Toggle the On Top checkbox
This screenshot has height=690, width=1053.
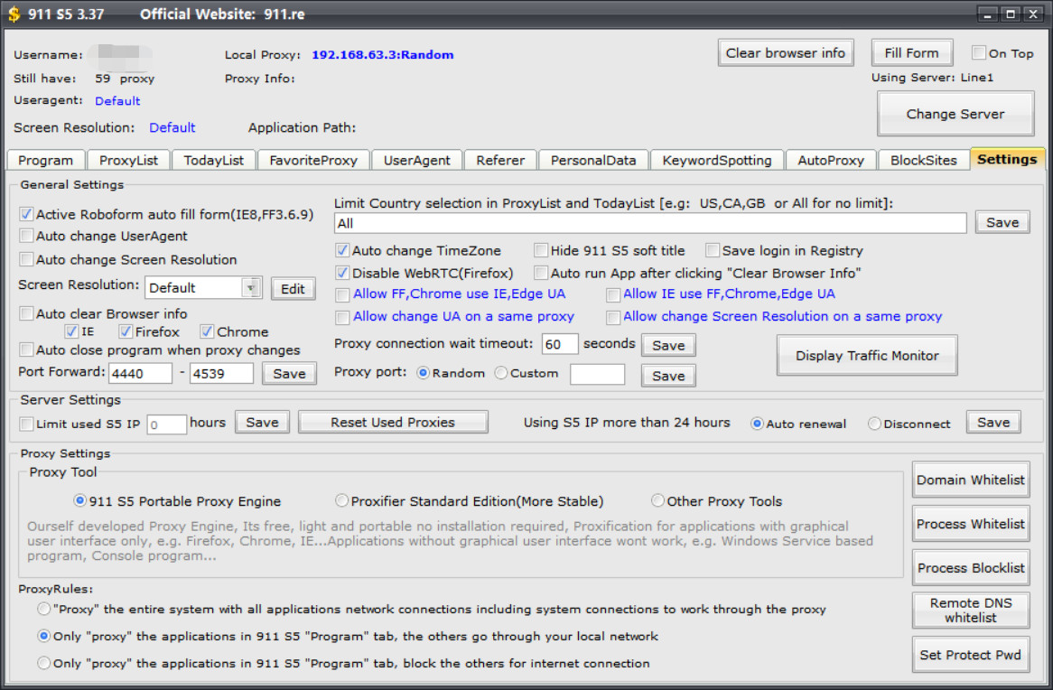[x=979, y=52]
